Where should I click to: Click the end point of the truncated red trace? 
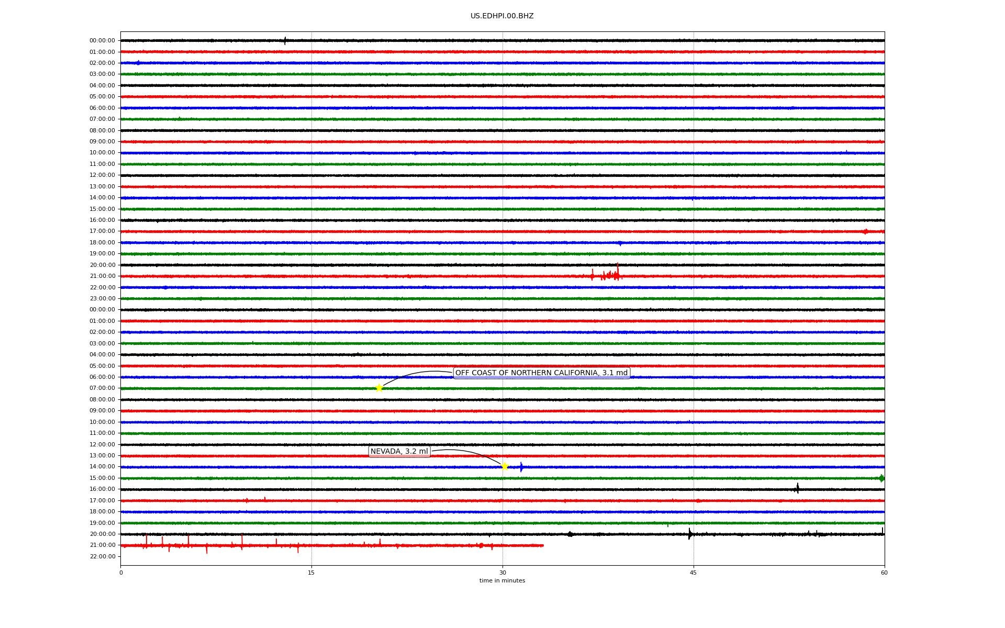click(x=543, y=545)
